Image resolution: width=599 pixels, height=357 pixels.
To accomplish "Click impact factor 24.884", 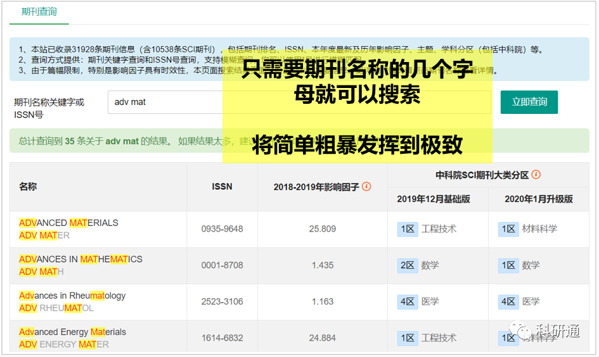I will [323, 338].
